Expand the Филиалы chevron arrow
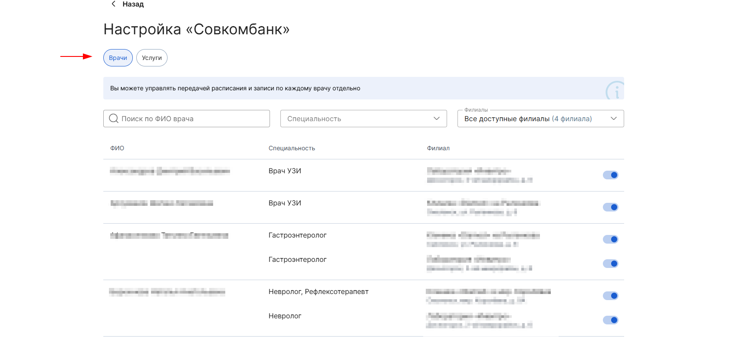This screenshot has width=737, height=337. 614,119
